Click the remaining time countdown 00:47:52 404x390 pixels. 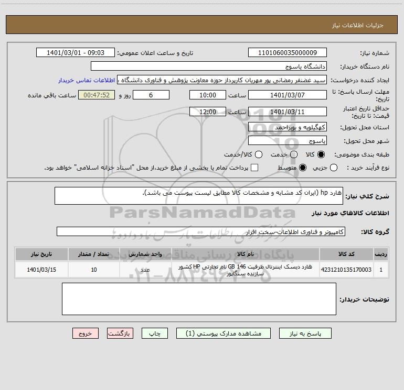pyautogui.click(x=97, y=95)
